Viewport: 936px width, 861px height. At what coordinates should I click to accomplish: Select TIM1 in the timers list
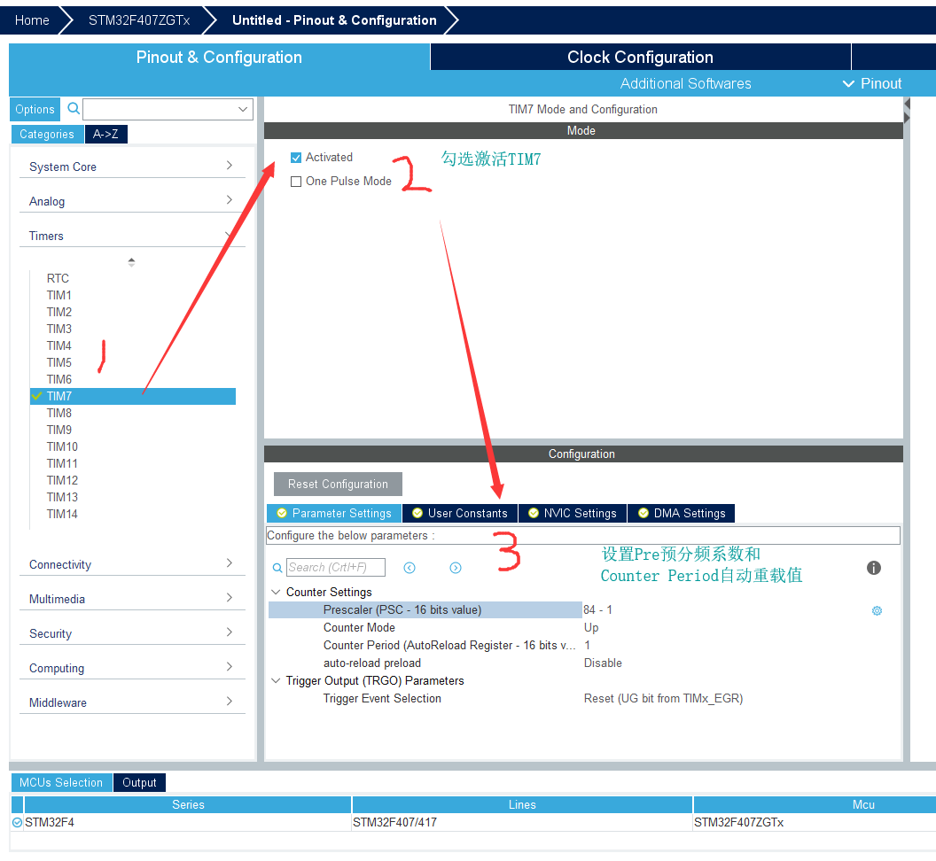point(59,295)
